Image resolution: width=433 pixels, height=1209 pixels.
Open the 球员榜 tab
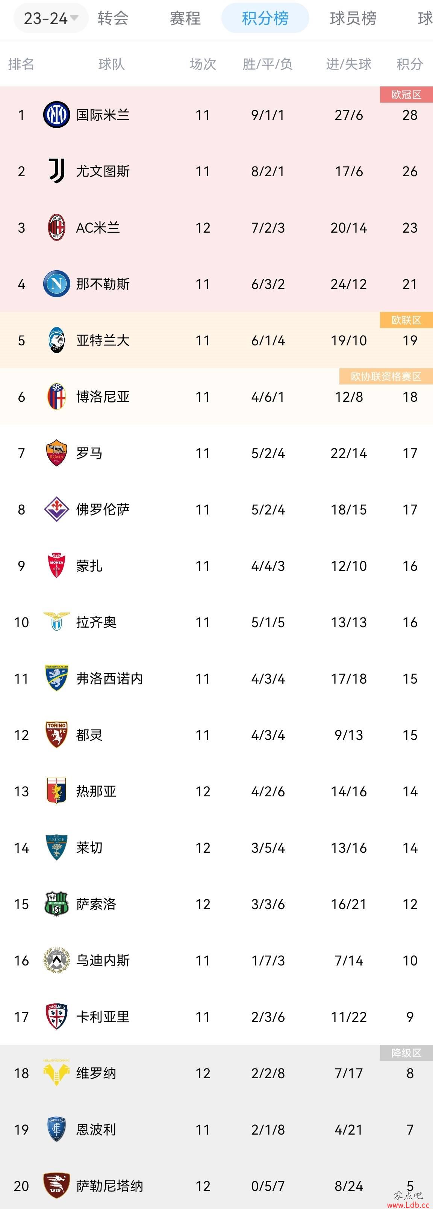[353, 18]
